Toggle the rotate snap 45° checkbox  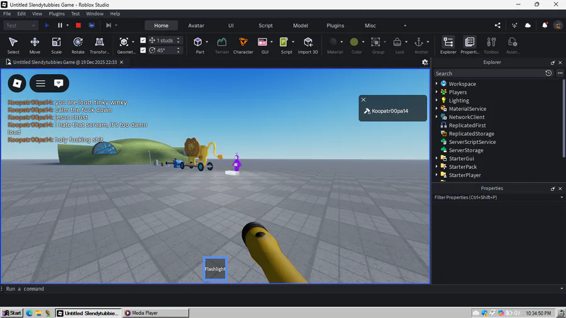(143, 50)
